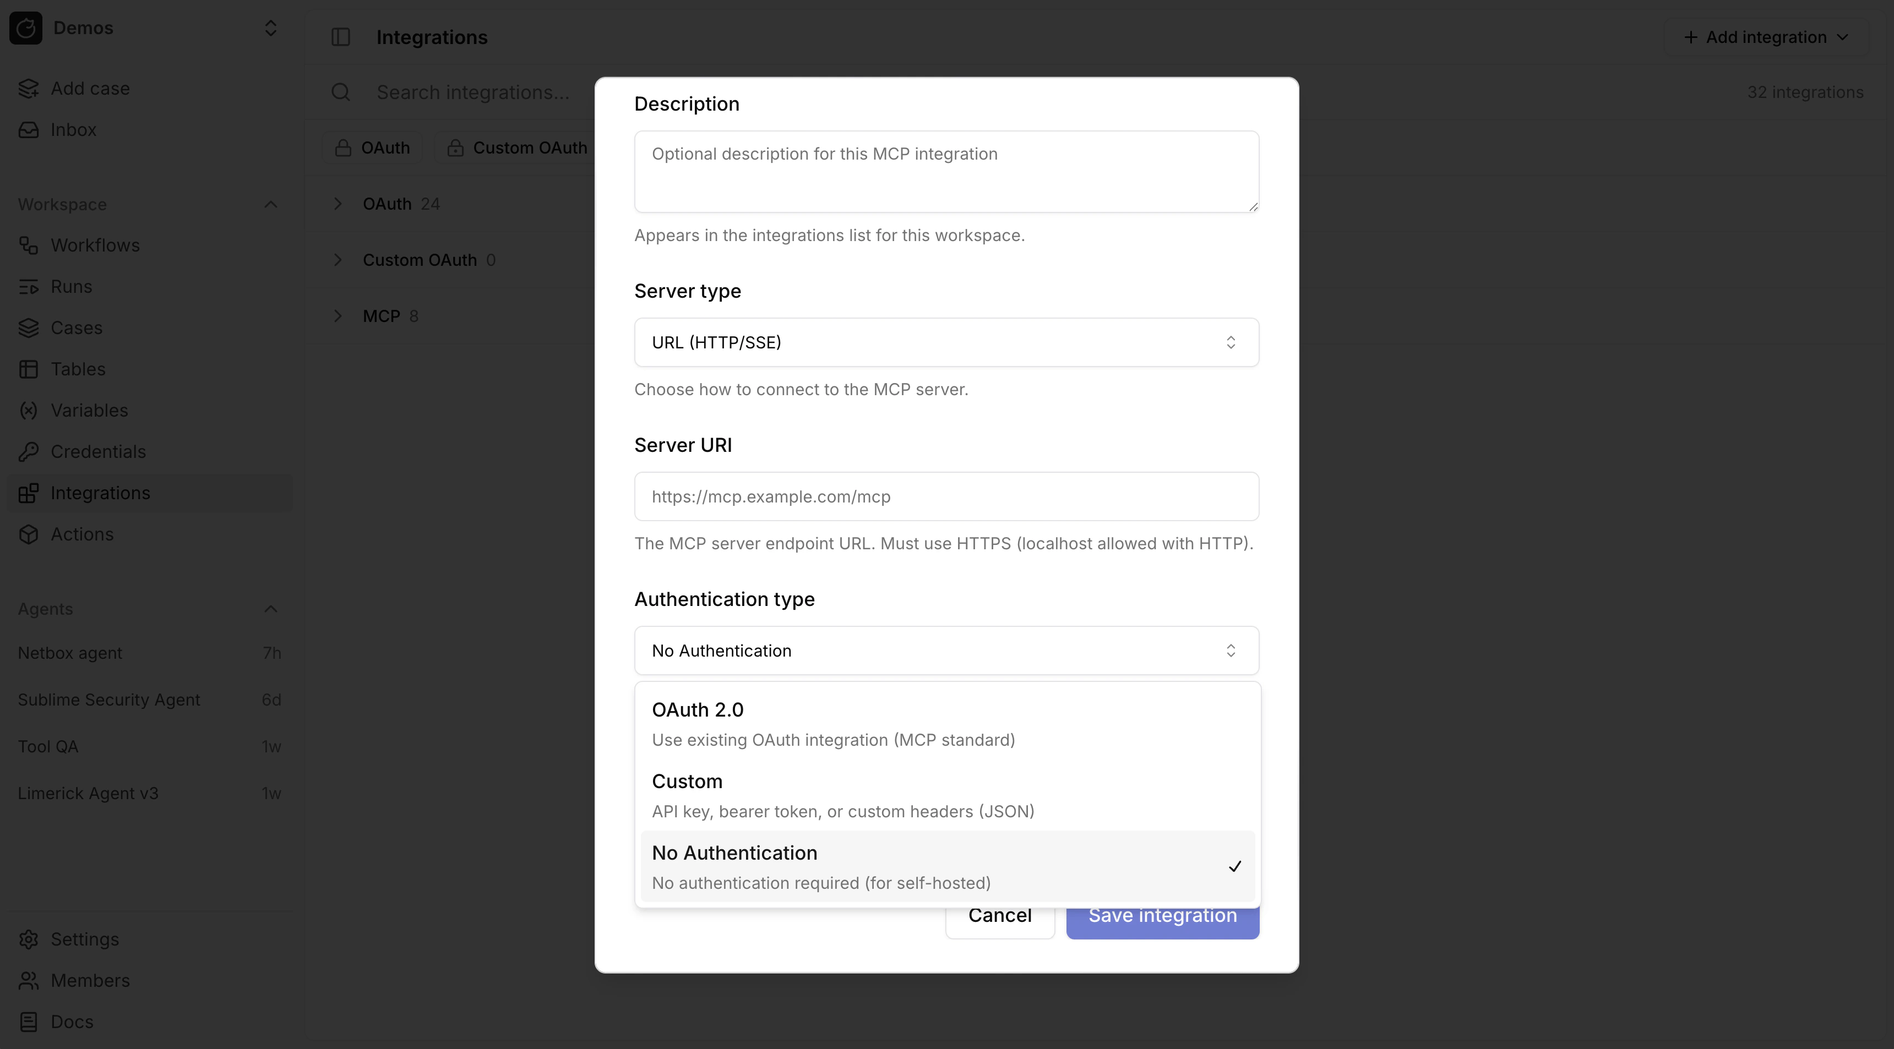This screenshot has width=1894, height=1049.
Task: Open the Cases panel
Action: (x=77, y=327)
